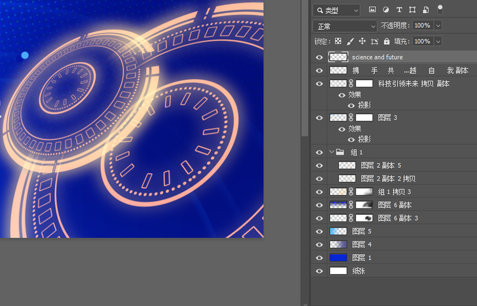Click layer thumbnail of 图层 3
Viewport: 477px width, 306px height.
(338, 118)
